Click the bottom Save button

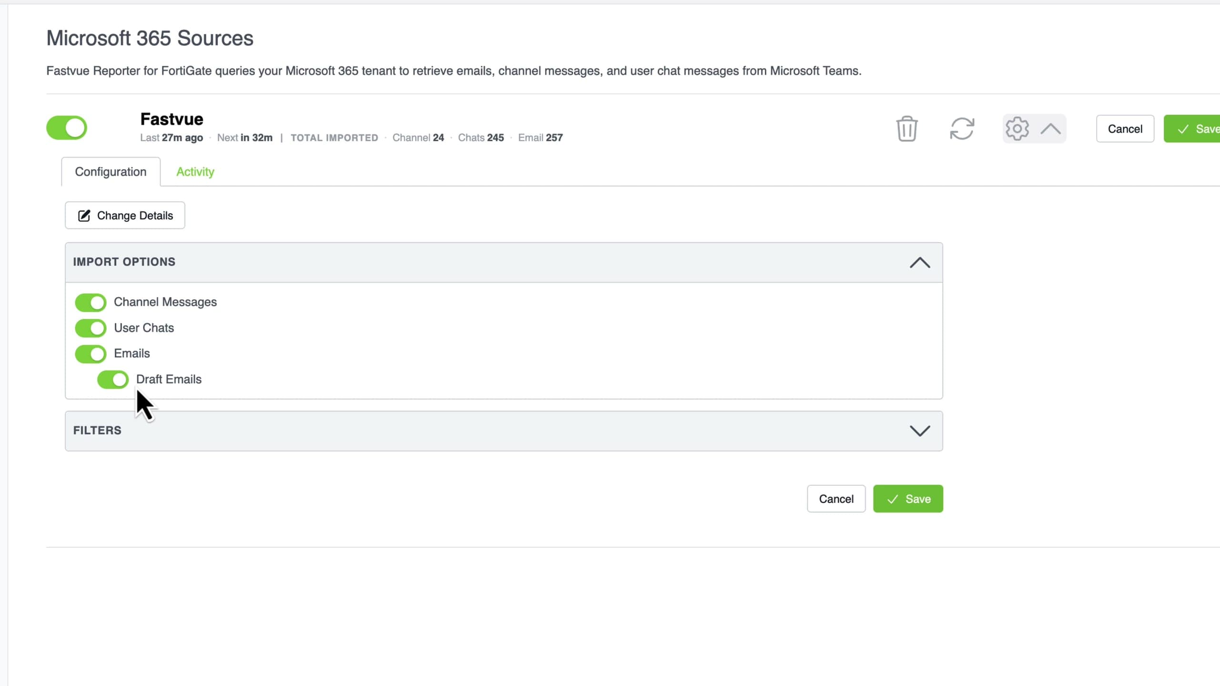click(908, 499)
